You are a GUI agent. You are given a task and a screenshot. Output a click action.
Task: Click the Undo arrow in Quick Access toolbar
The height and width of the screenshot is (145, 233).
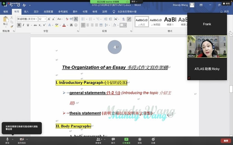pyautogui.click(x=11, y=5)
